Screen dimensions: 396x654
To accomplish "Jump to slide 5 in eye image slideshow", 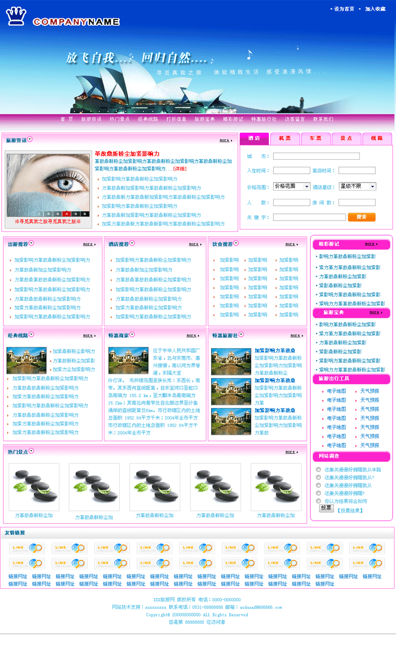I will coord(77,214).
